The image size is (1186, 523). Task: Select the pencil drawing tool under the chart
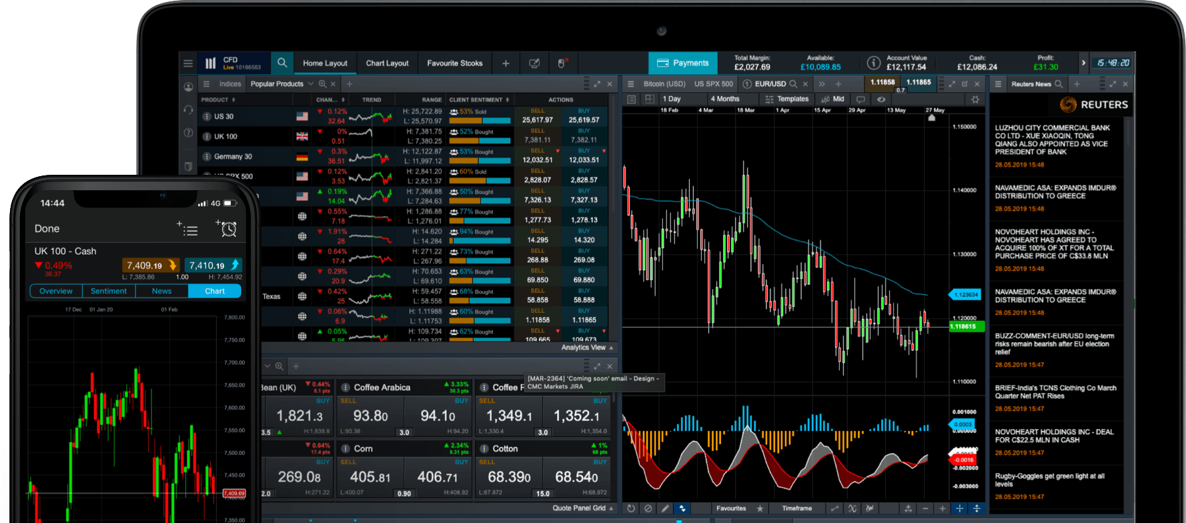[x=665, y=508]
